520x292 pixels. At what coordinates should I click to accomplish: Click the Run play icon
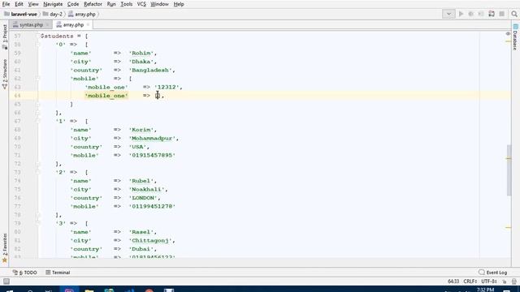461,14
